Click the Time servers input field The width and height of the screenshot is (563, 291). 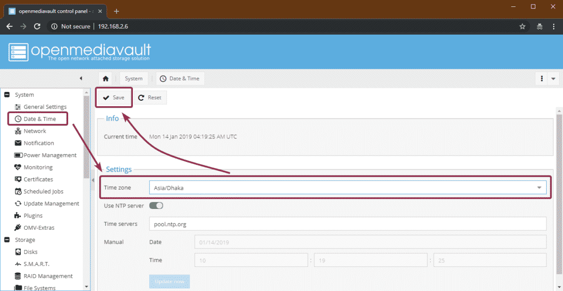coord(347,224)
